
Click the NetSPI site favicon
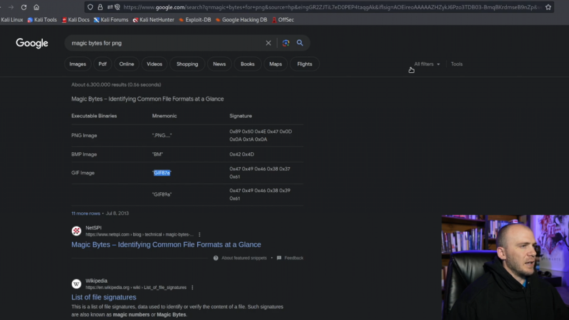76,231
